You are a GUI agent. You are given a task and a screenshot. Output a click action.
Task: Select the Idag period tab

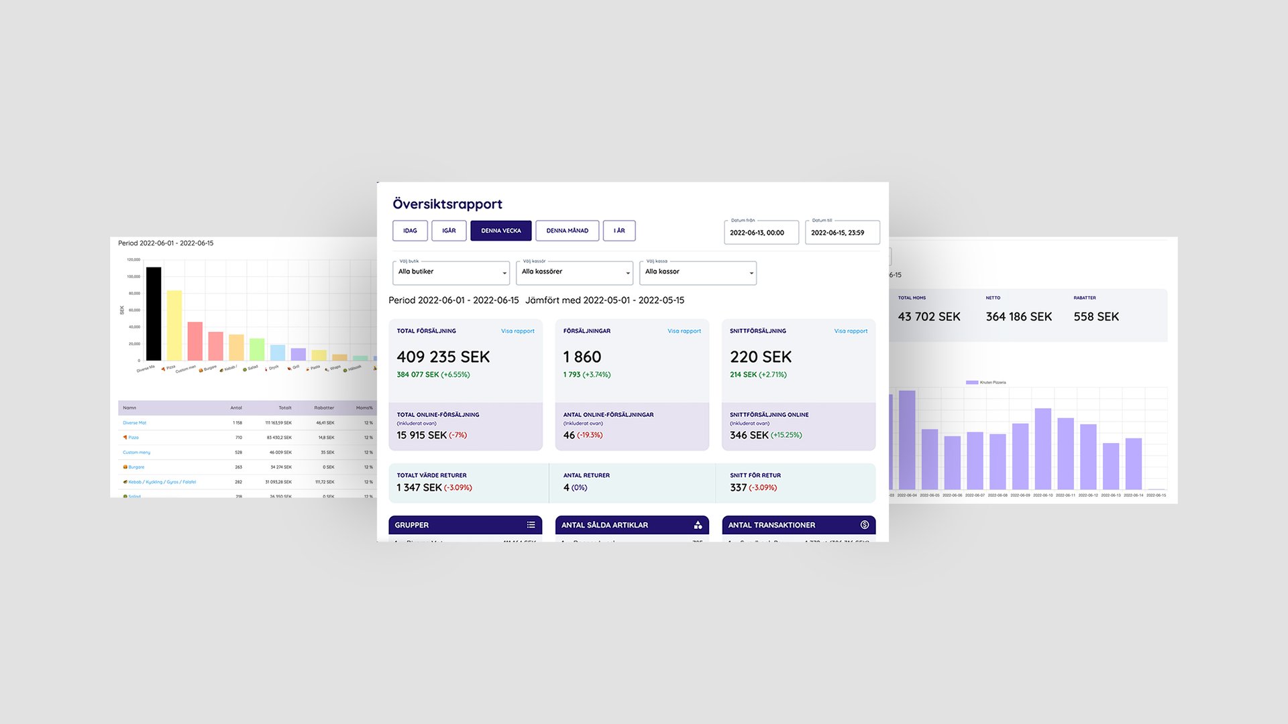coord(410,231)
